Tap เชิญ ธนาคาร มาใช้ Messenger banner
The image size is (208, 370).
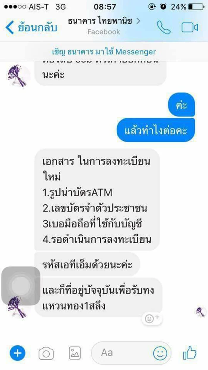coord(104,52)
